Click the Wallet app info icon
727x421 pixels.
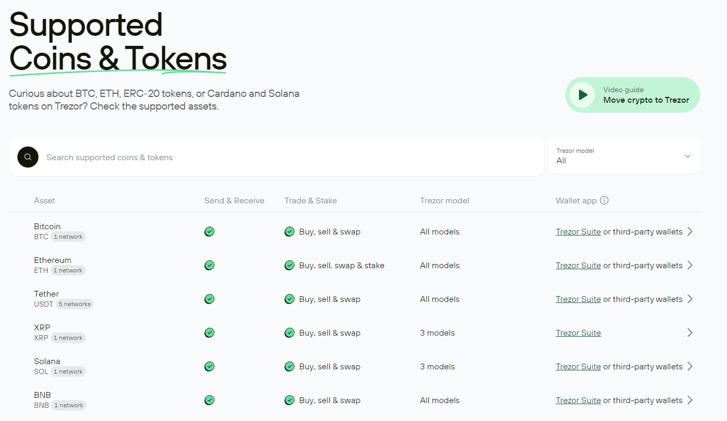tap(604, 200)
